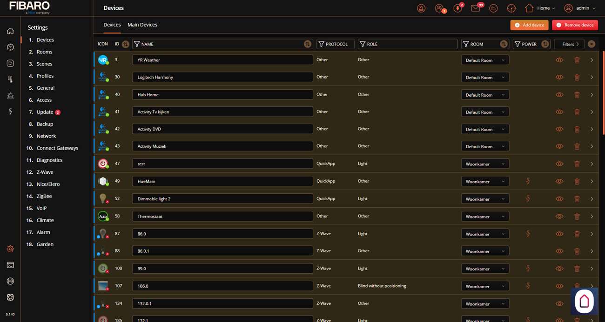Click the power bolt icon for HueMain
The width and height of the screenshot is (605, 322).
click(x=528, y=181)
